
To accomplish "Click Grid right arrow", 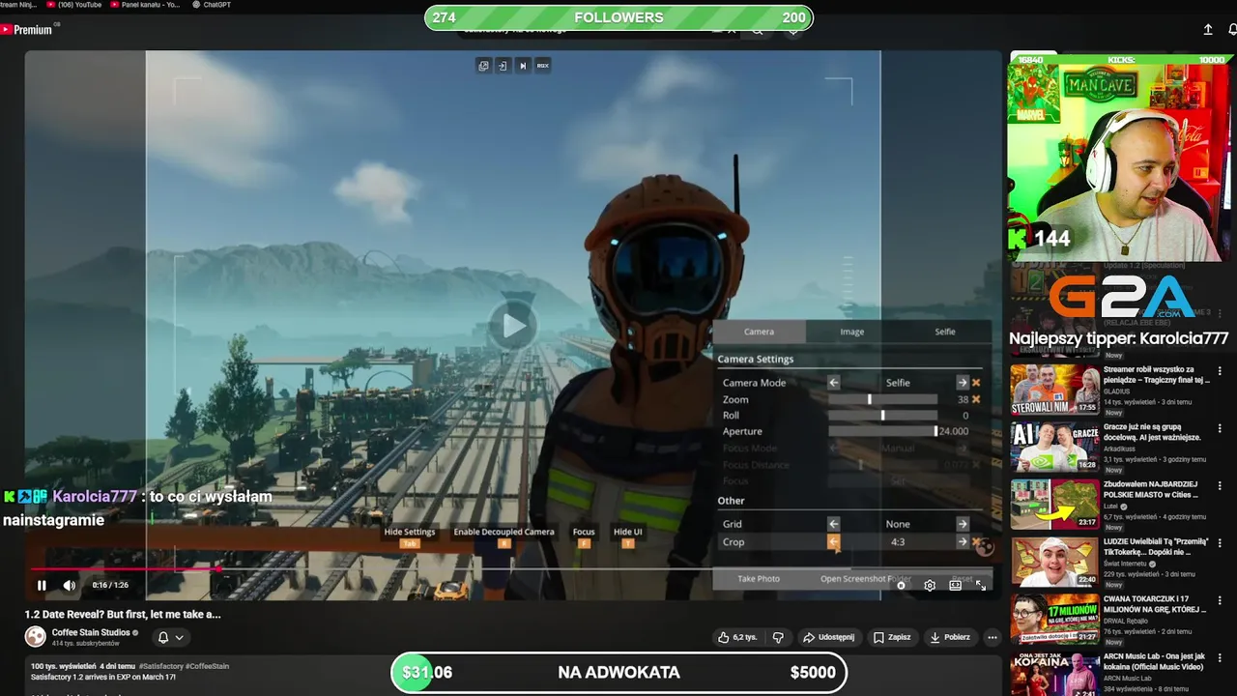I will point(963,524).
